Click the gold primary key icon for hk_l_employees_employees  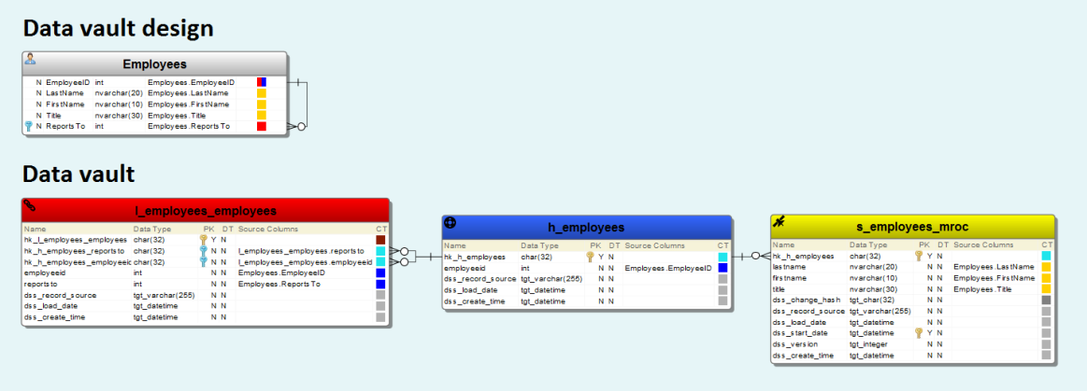pyautogui.click(x=204, y=240)
